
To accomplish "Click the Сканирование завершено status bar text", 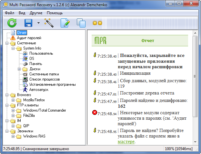I will click(x=46, y=149).
